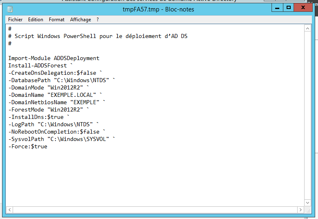Click the '-ForestMode "Win2012R2"' line

pos(49,109)
